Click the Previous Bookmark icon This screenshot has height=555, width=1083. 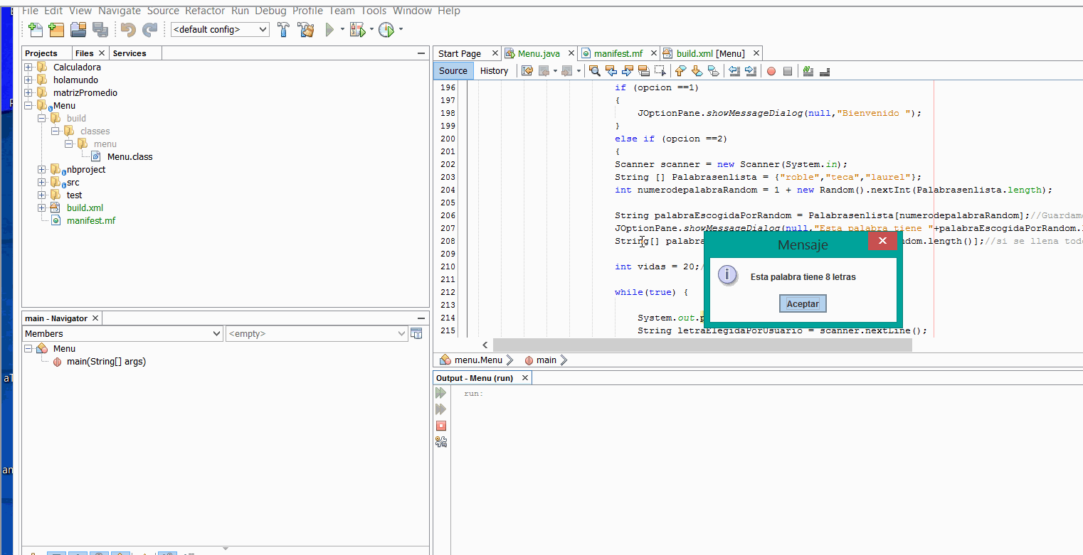pyautogui.click(x=680, y=71)
